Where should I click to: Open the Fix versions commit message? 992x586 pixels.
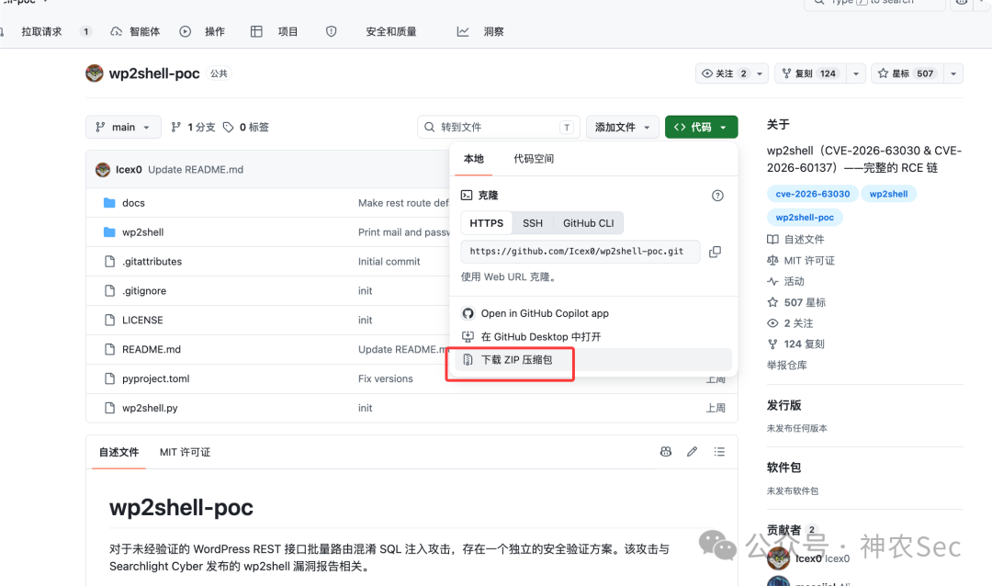(x=385, y=378)
